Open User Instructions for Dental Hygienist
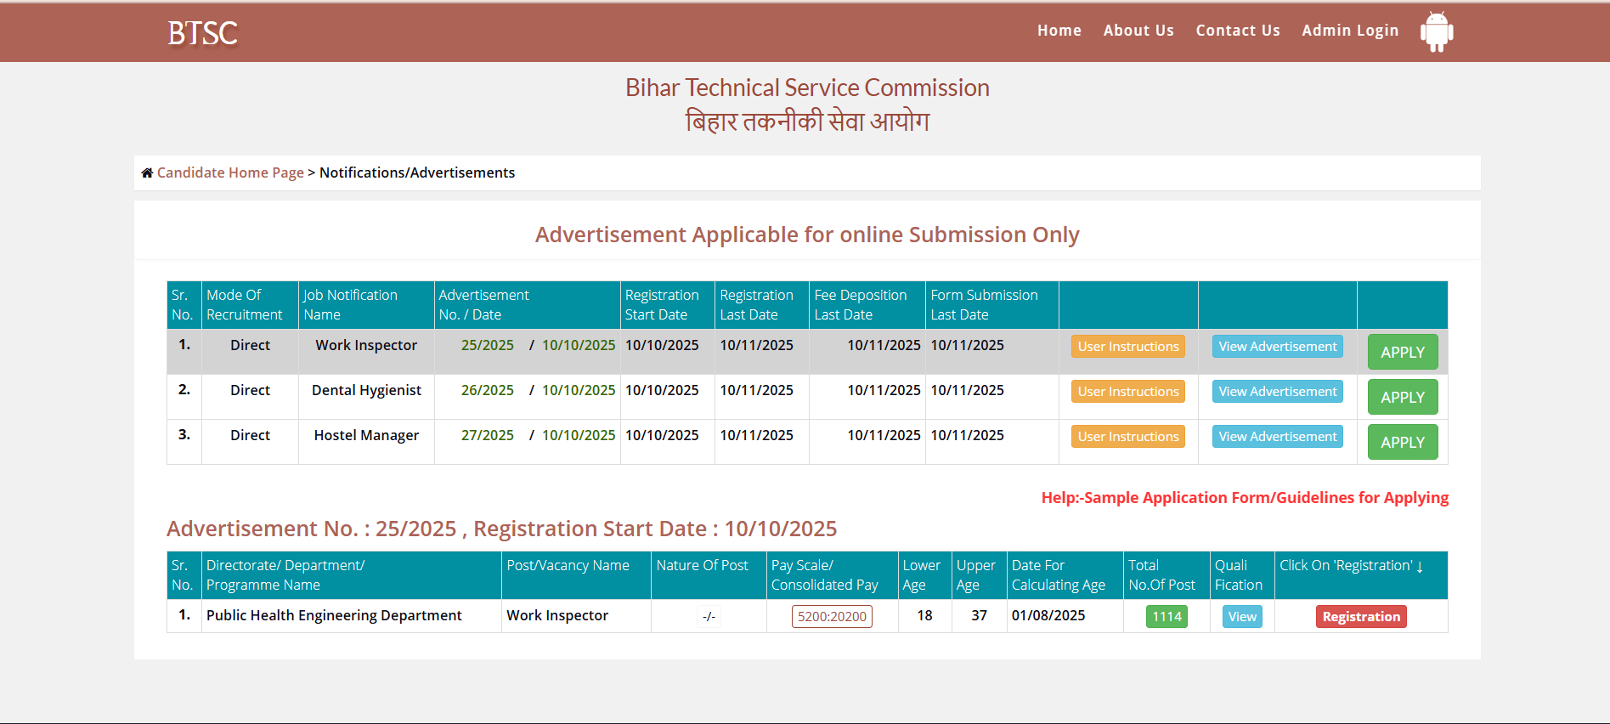 (x=1127, y=392)
